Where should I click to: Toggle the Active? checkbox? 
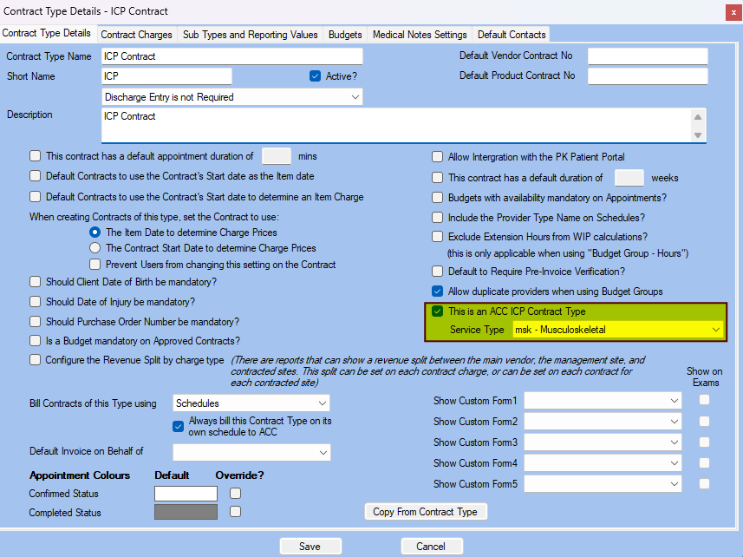pos(315,76)
